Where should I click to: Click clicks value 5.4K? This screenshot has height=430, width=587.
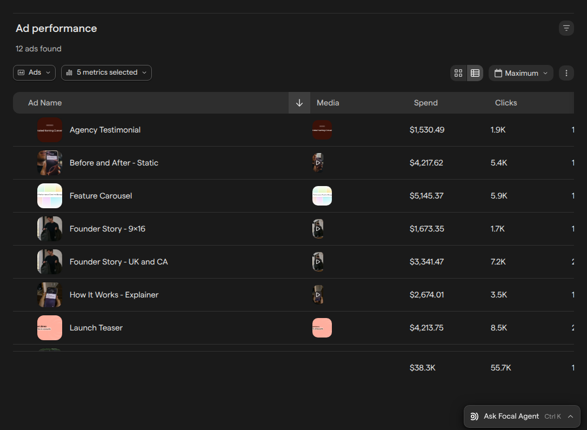click(499, 163)
